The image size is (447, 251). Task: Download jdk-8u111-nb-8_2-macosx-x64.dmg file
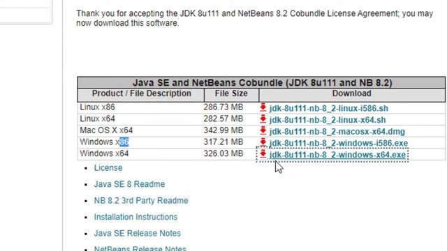tap(337, 132)
